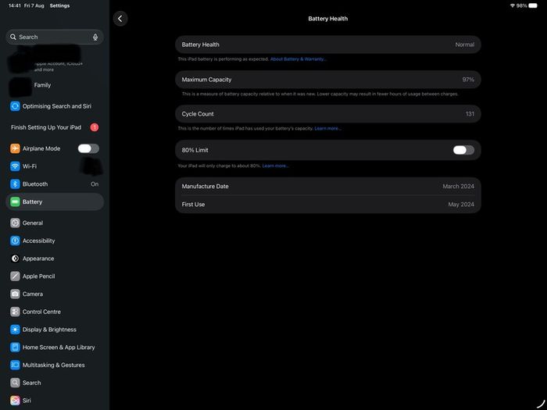Viewport: 547px width, 410px height.
Task: Tap the Maximum Capacity 97% row
Action: [x=328, y=80]
